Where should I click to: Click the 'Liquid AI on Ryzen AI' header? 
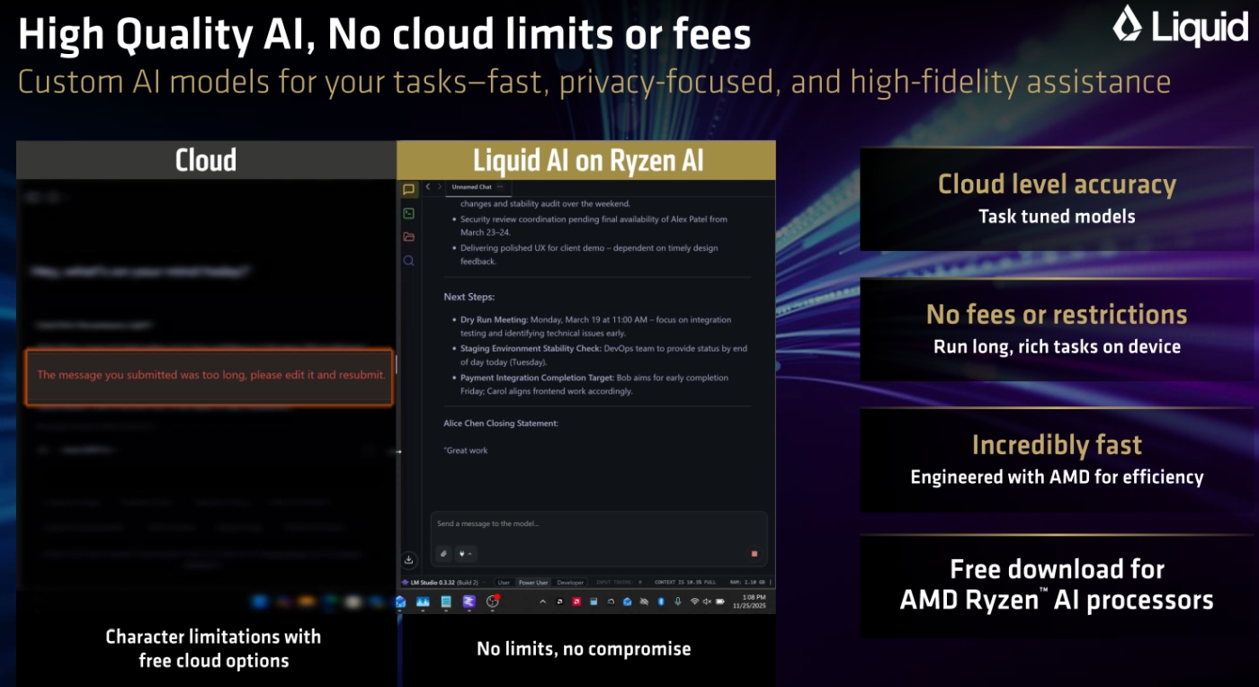(x=588, y=160)
